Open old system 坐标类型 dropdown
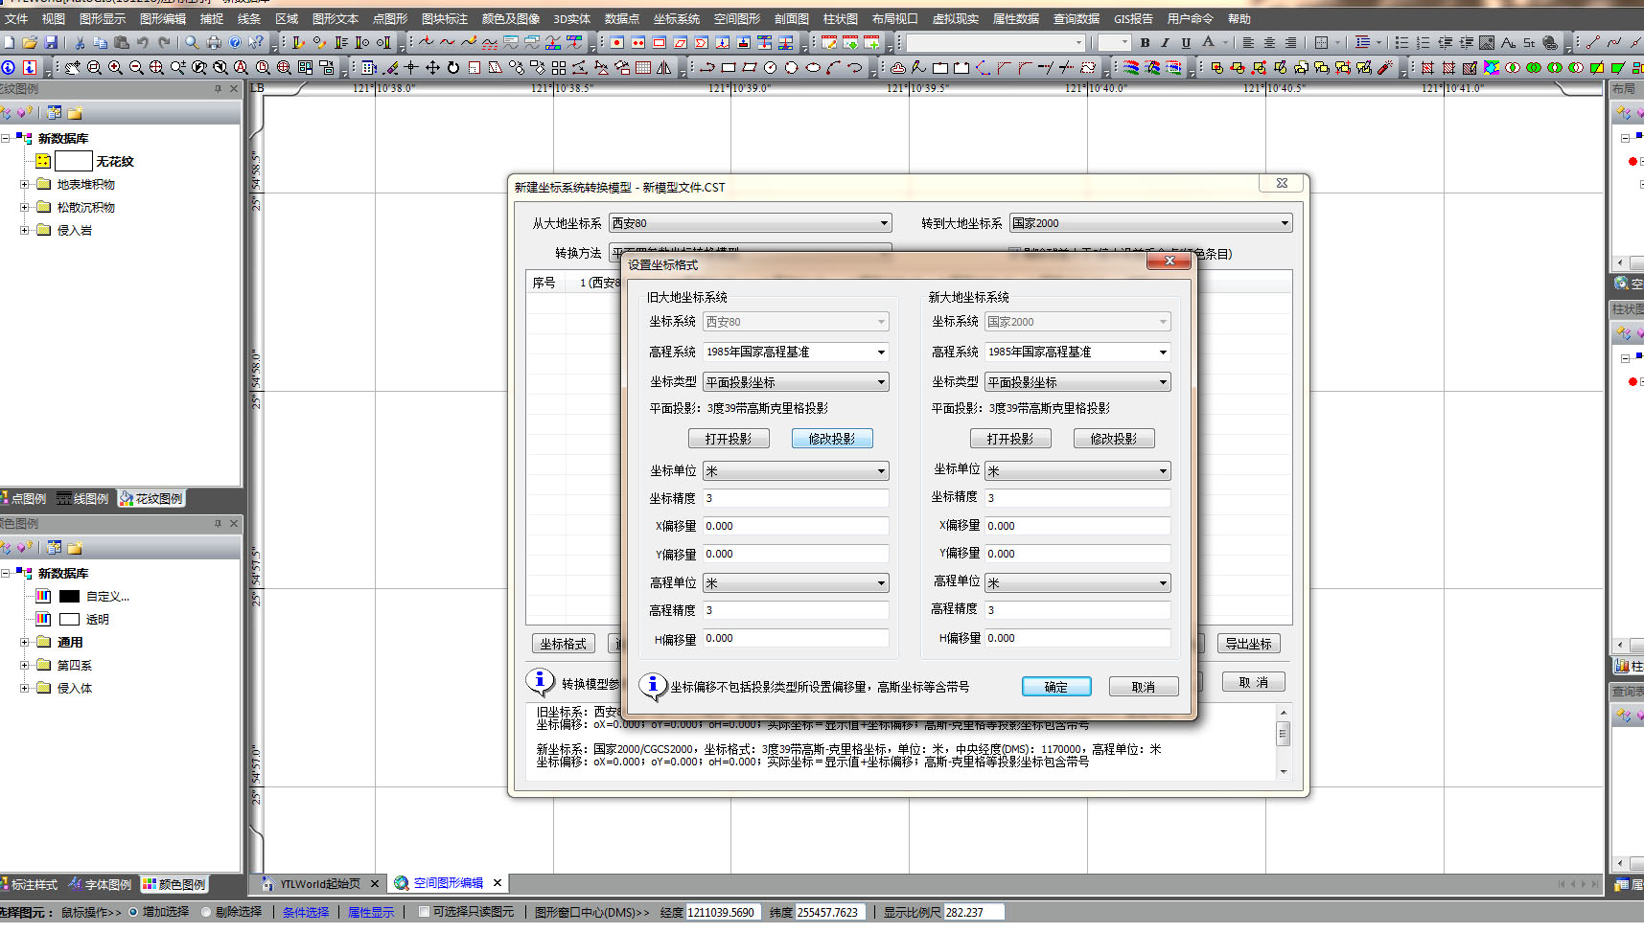 click(796, 382)
